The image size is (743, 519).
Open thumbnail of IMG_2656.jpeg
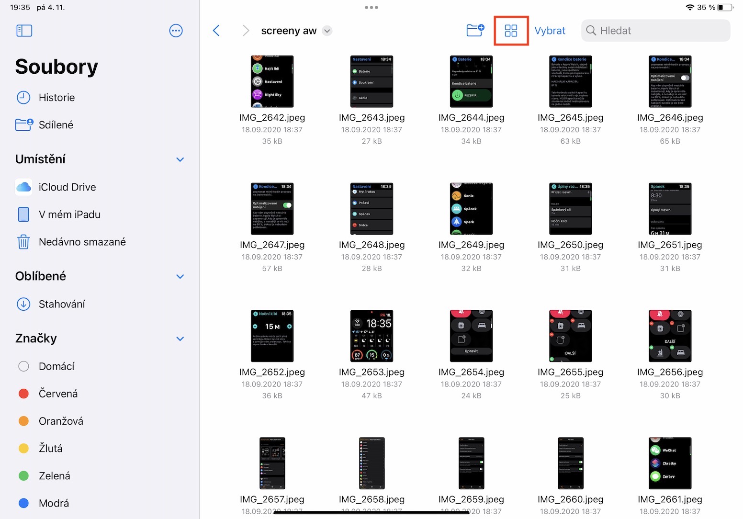click(x=670, y=336)
